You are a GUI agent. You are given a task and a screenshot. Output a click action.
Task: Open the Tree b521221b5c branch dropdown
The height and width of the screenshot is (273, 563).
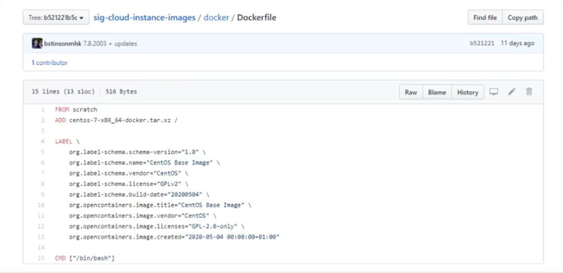pos(56,18)
